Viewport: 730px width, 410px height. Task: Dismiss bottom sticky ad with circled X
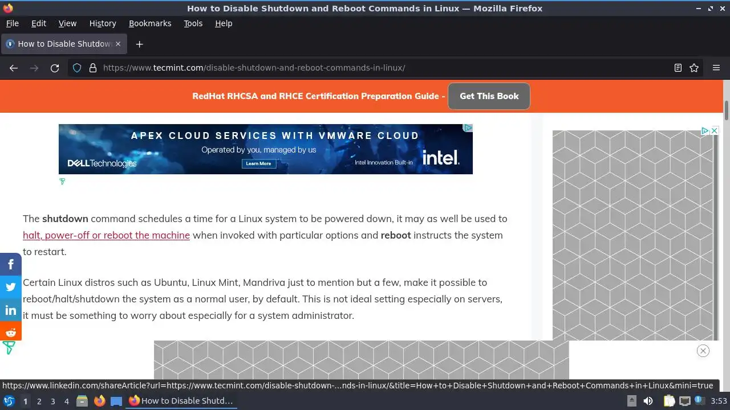pyautogui.click(x=703, y=351)
